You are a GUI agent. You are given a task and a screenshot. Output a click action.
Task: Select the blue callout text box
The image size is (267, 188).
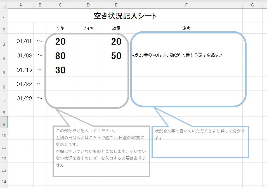200,141
